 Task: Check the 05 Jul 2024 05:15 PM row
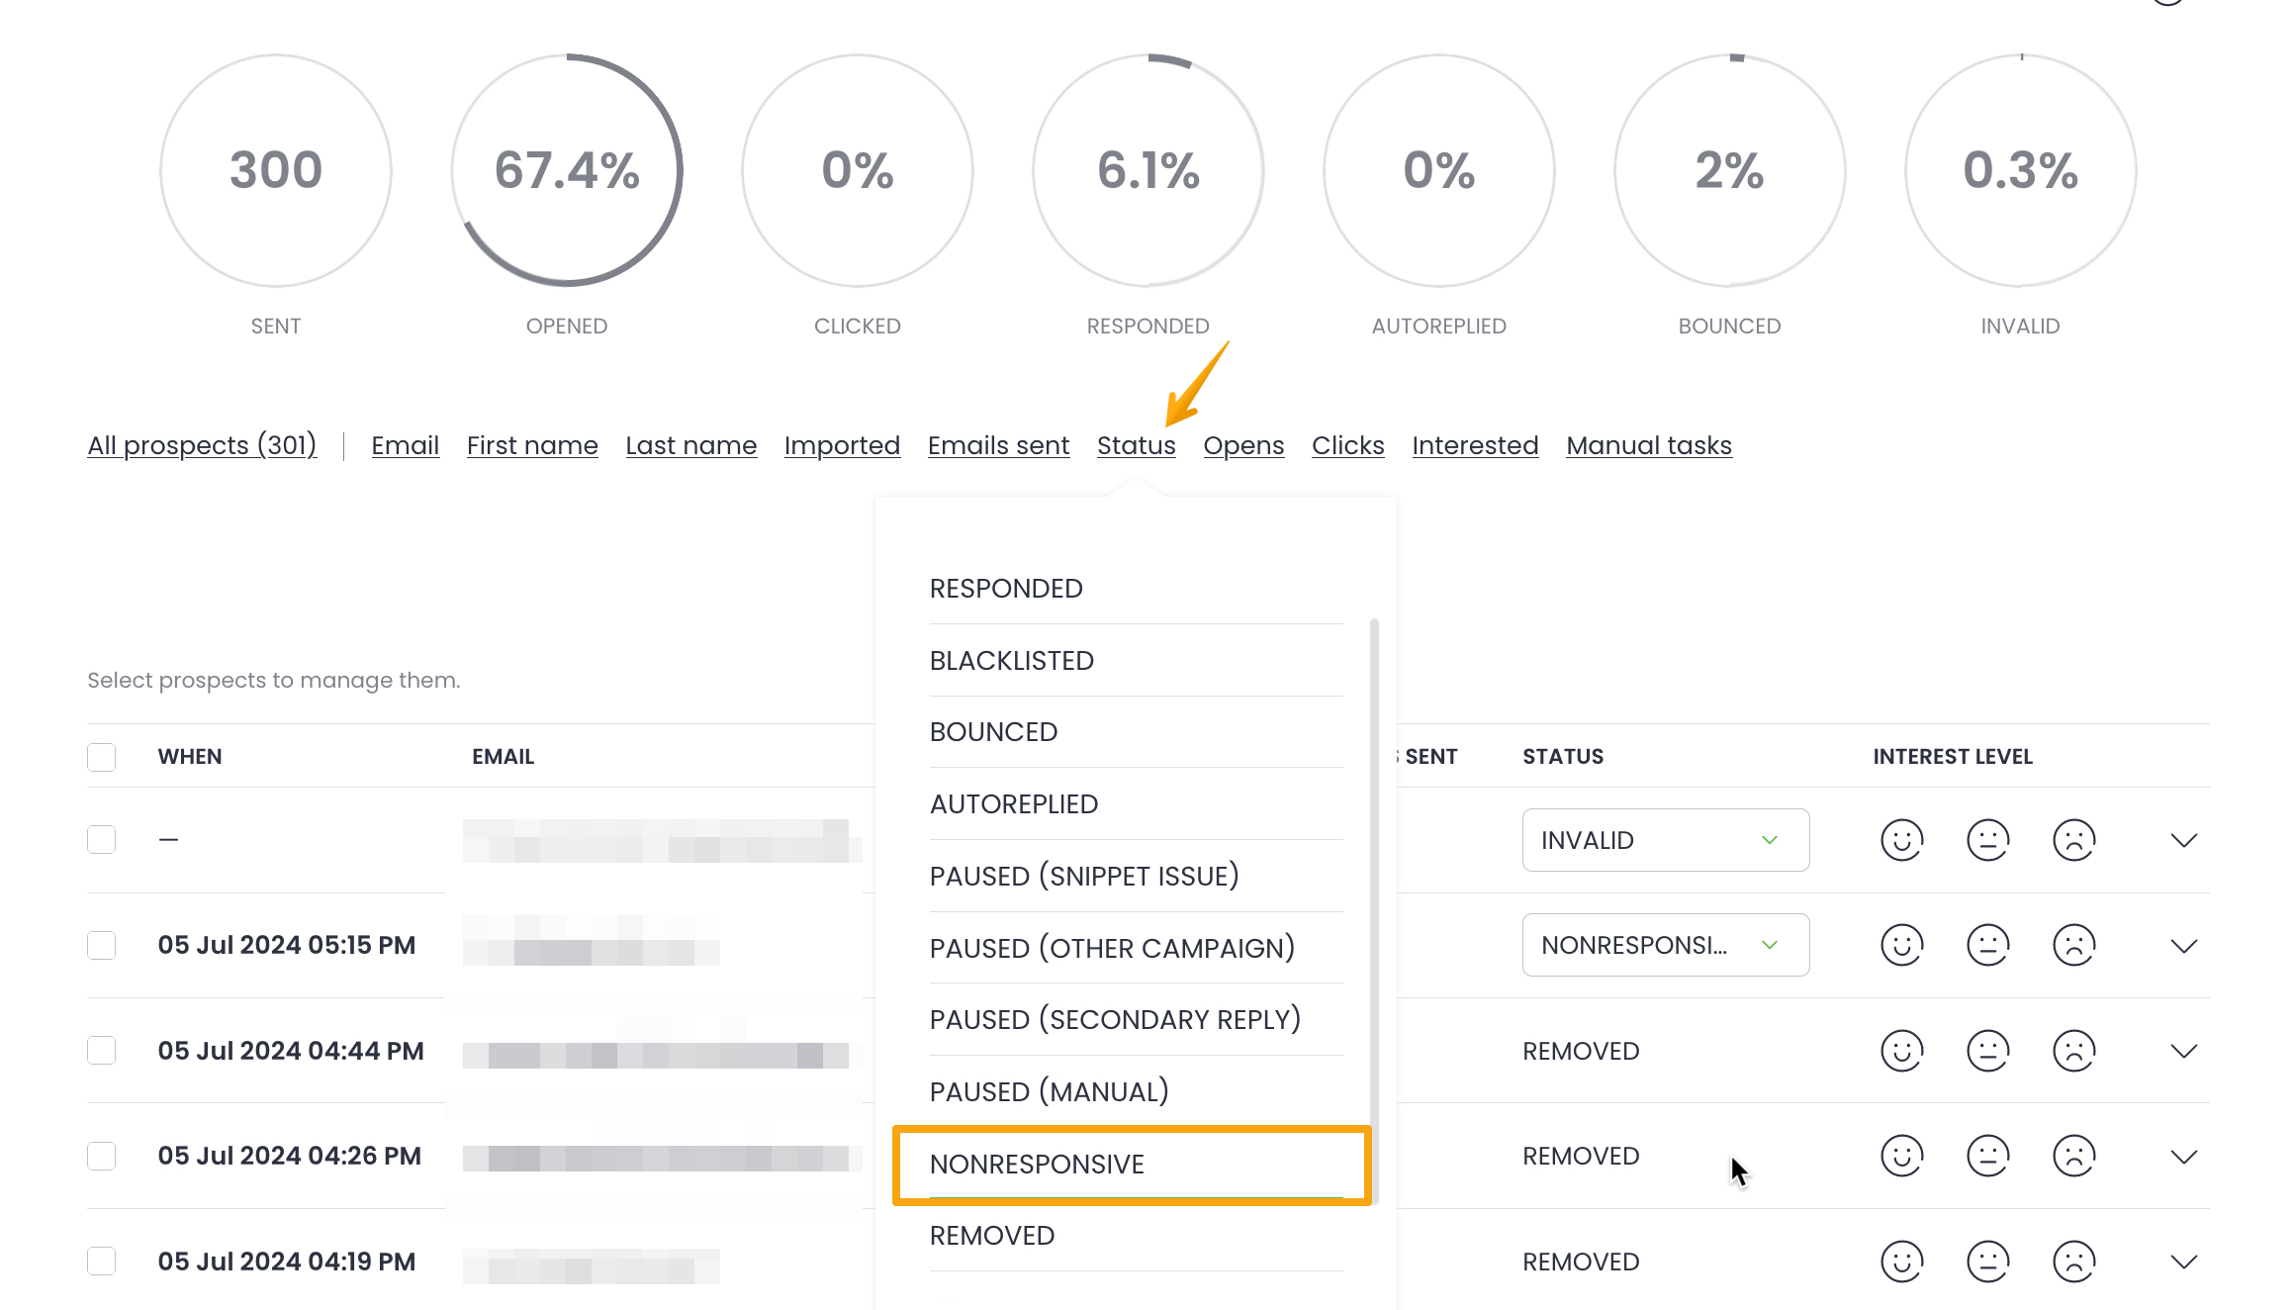pos(101,945)
